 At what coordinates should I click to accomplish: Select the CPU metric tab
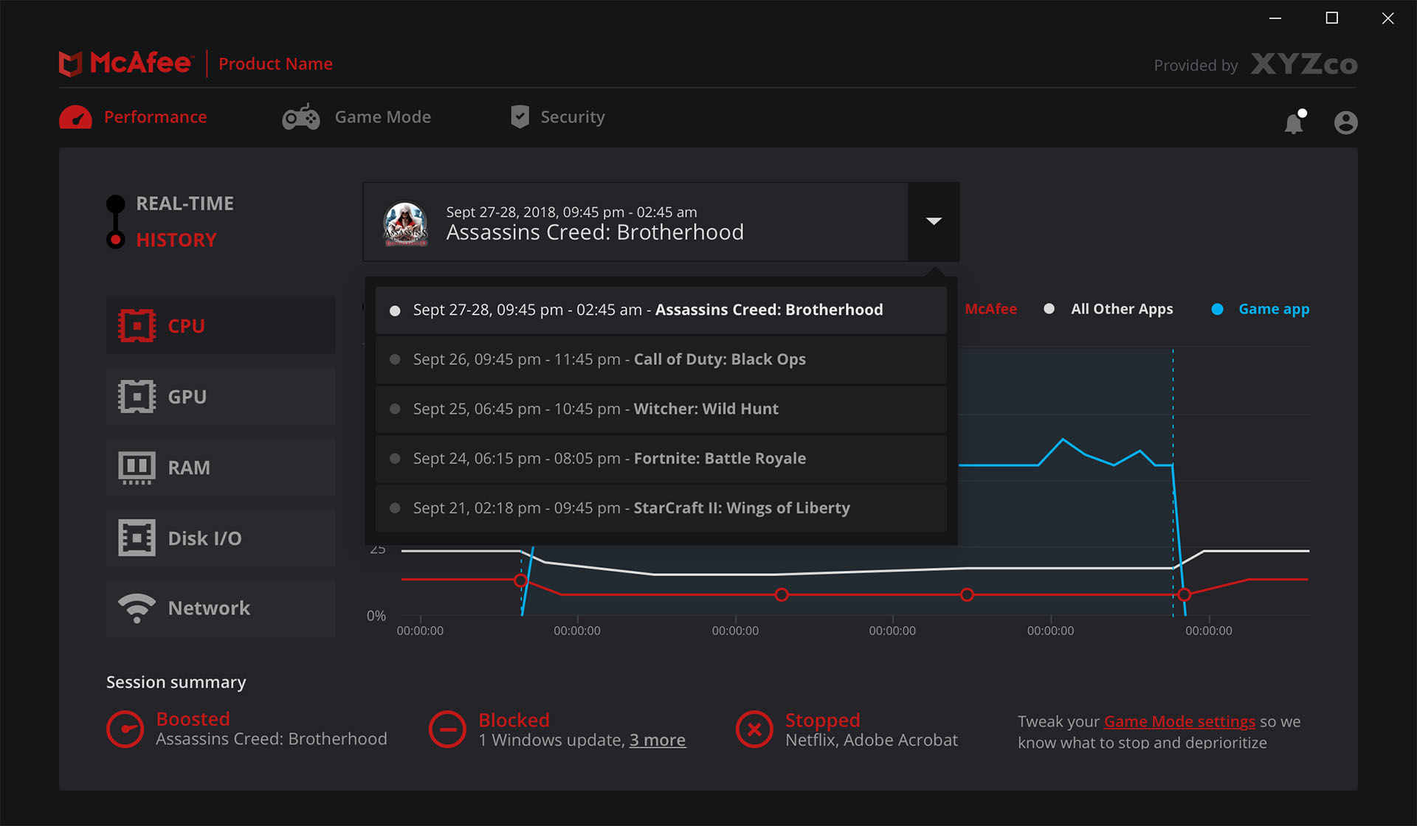(x=221, y=325)
